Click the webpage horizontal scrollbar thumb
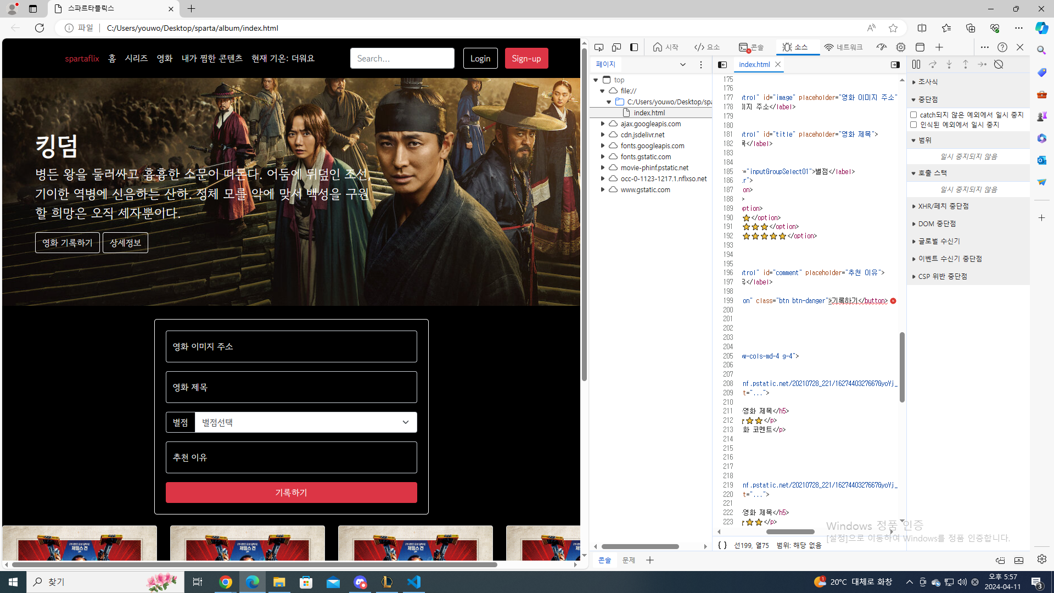Screen dimensions: 1054x593 point(254,564)
